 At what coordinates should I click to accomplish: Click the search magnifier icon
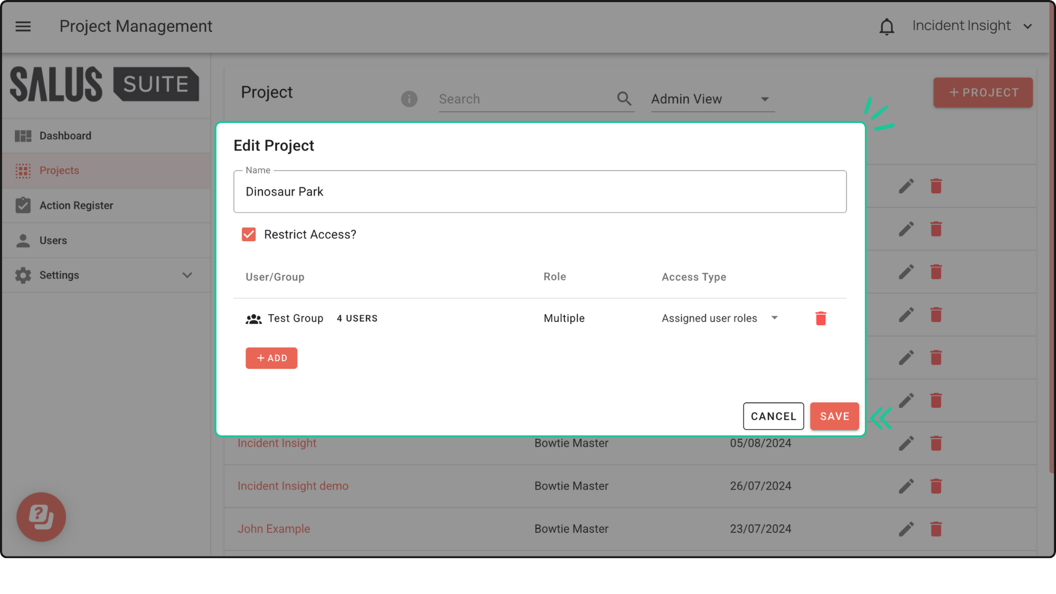[x=624, y=99]
